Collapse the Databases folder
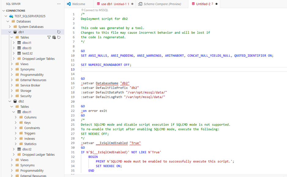Viewport: 287px width, 177px height. click(8, 21)
